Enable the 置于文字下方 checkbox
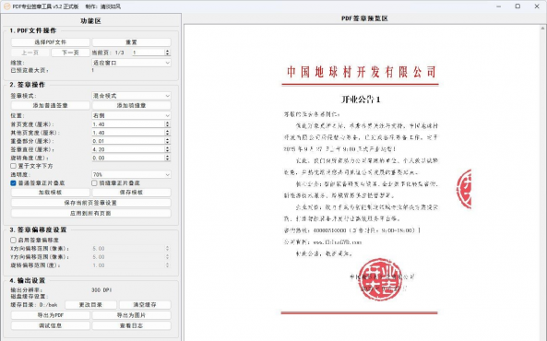Screen dimensions: 547x341 pos(13,166)
